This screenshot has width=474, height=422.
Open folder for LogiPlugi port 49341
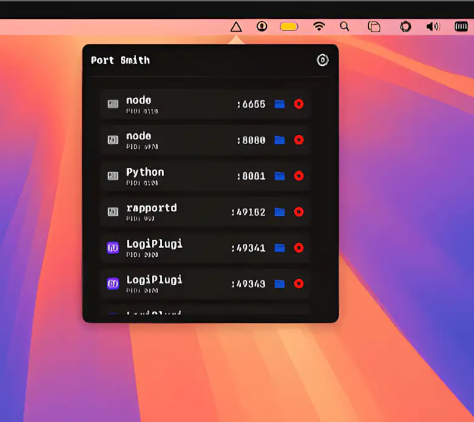[280, 247]
